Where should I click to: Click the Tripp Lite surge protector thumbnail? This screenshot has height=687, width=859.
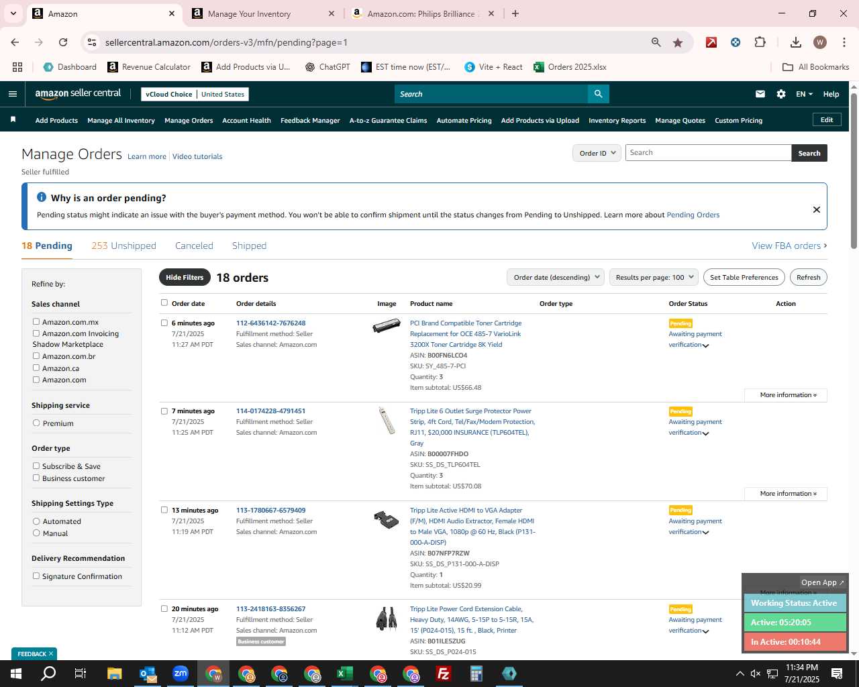point(387,421)
